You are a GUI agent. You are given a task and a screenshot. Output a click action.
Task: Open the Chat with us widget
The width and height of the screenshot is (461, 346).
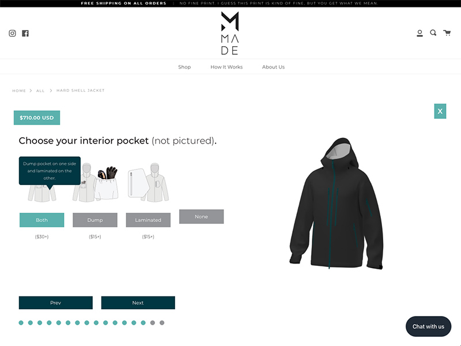tap(428, 326)
